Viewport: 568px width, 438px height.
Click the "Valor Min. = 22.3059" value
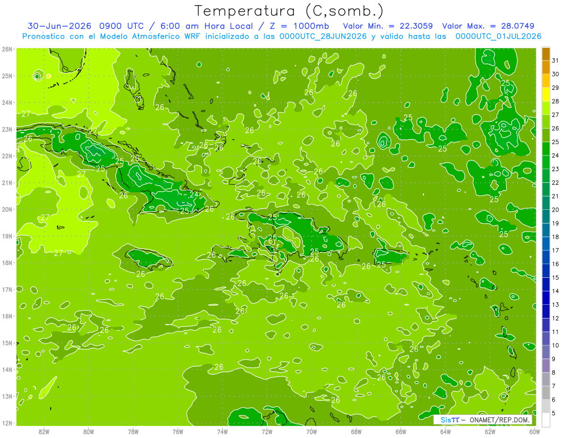click(x=389, y=26)
